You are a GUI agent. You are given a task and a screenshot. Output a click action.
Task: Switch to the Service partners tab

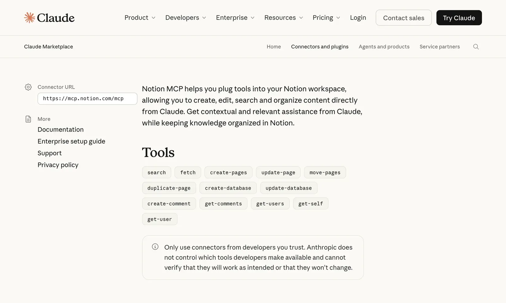click(440, 47)
